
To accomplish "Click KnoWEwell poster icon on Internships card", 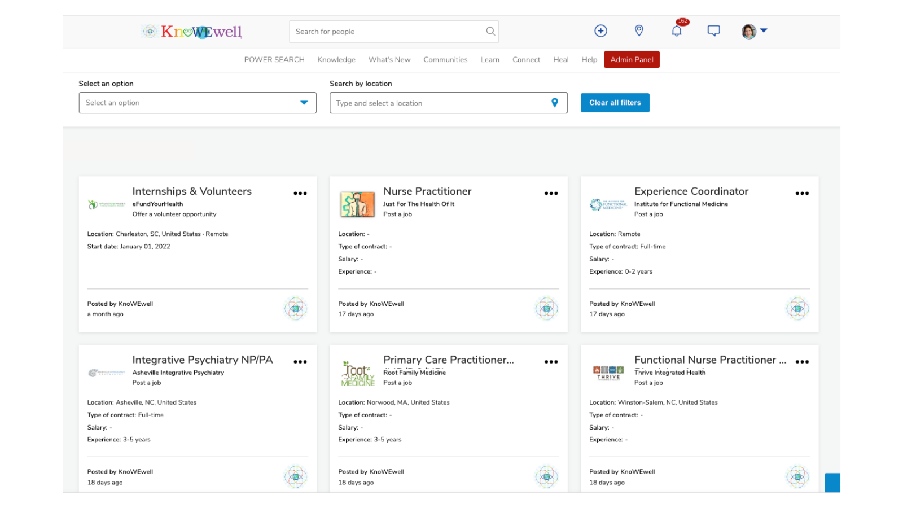I will pos(296,309).
